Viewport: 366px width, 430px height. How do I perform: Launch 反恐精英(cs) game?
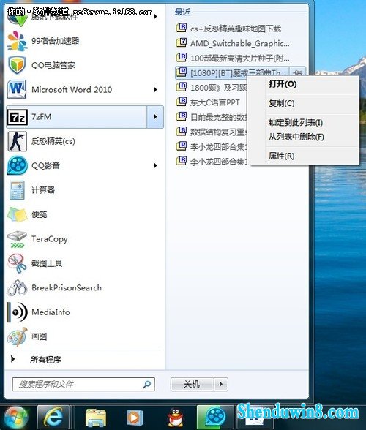click(x=85, y=141)
